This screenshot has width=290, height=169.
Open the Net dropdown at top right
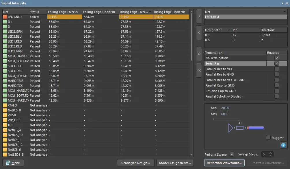pyautogui.click(x=285, y=11)
